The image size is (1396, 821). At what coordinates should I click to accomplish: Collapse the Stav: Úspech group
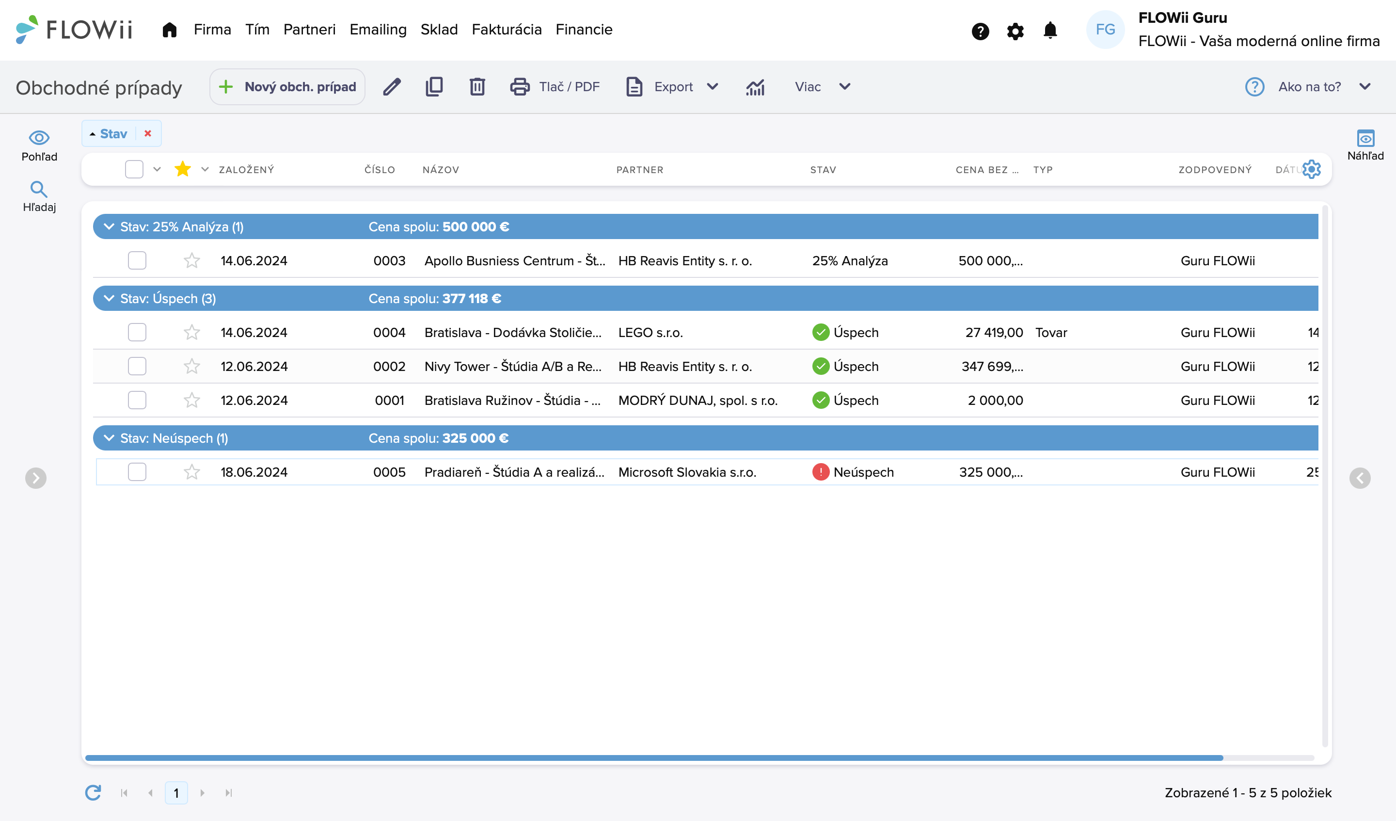click(109, 298)
